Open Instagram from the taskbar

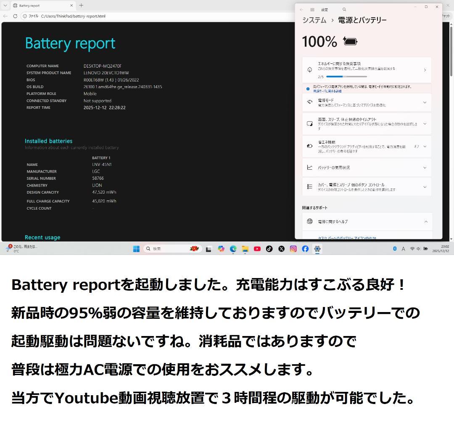pyautogui.click(x=293, y=249)
